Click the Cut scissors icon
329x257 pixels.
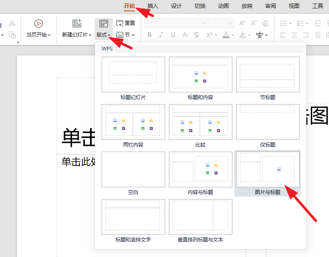click(x=12, y=23)
